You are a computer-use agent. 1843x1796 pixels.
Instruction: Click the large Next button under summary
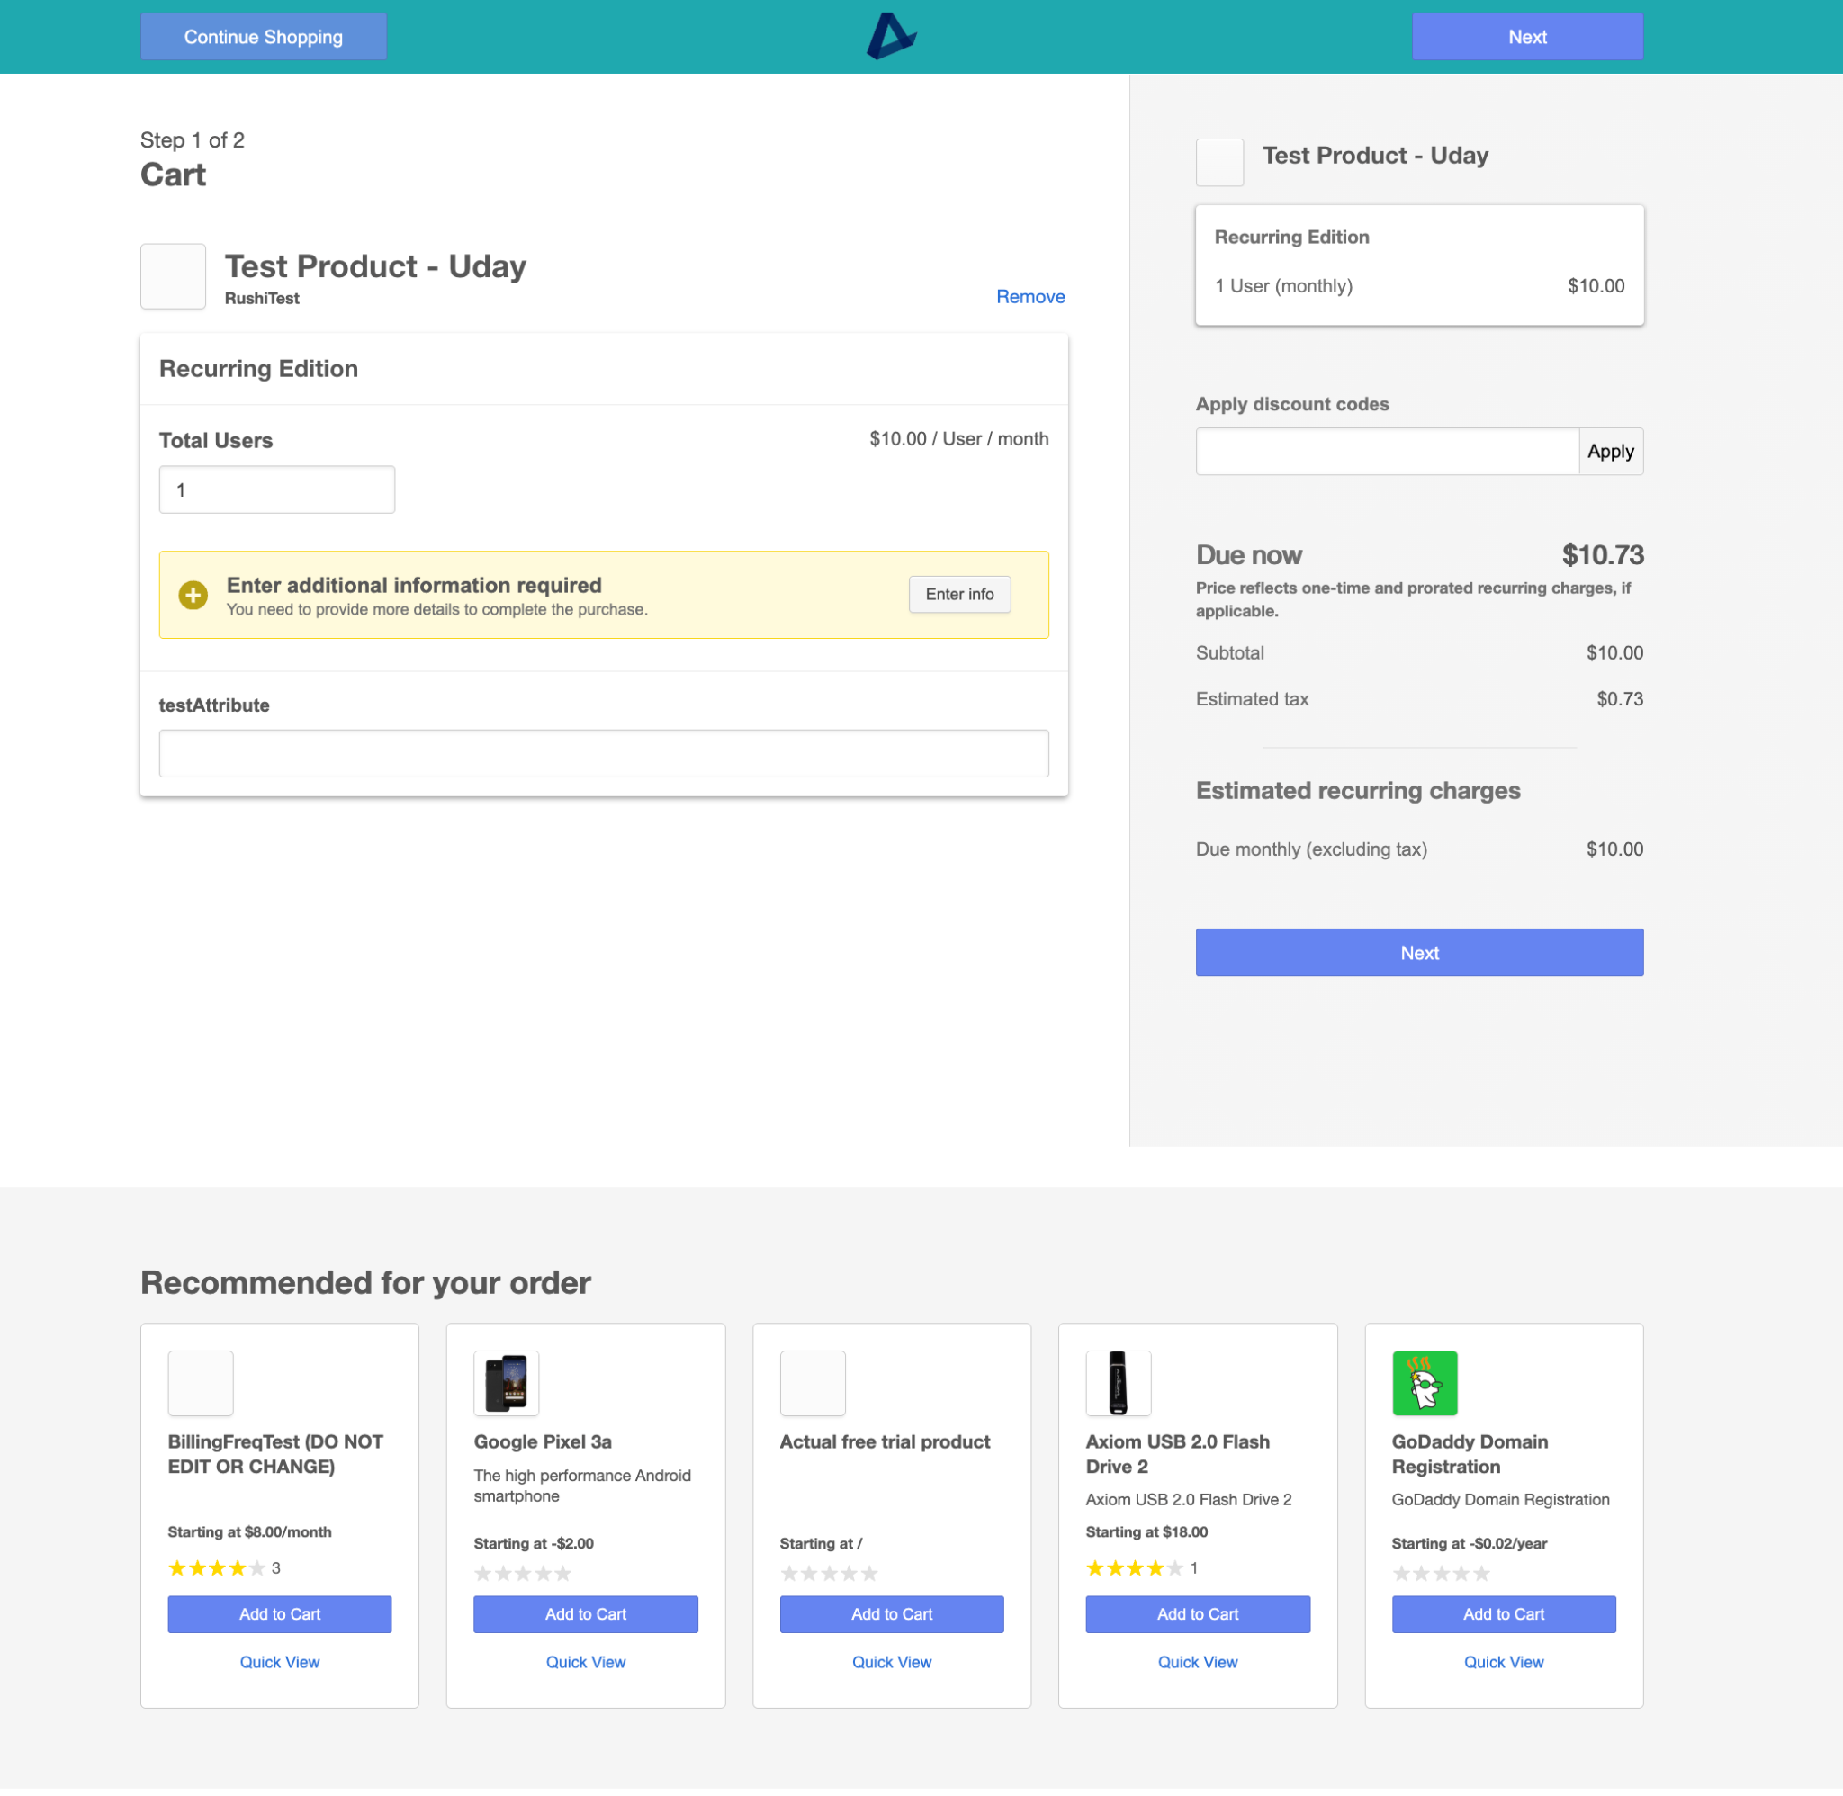tap(1418, 953)
